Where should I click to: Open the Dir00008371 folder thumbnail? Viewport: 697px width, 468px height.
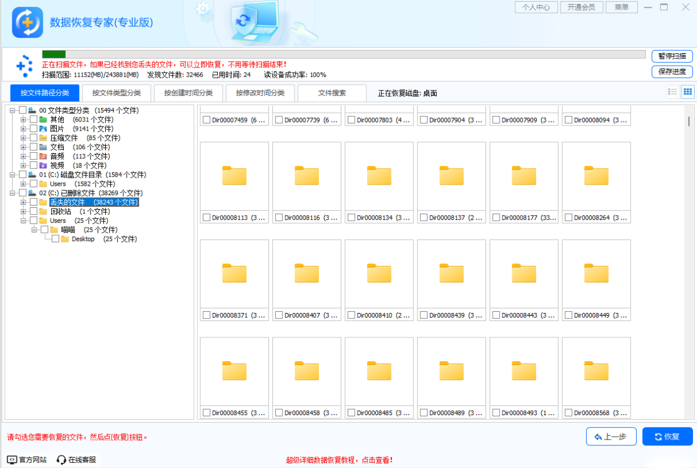pyautogui.click(x=234, y=272)
